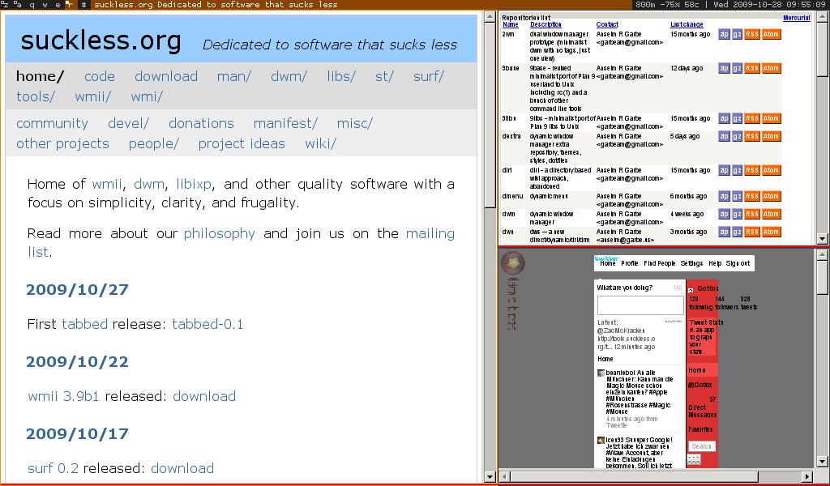Open the RSS feed for 9base
The height and width of the screenshot is (486, 830).
coord(751,68)
